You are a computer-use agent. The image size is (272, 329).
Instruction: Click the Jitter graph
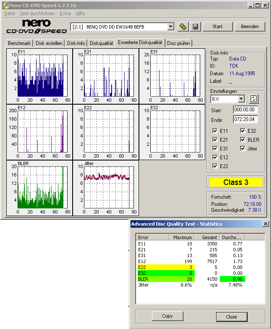pyautogui.click(x=106, y=188)
